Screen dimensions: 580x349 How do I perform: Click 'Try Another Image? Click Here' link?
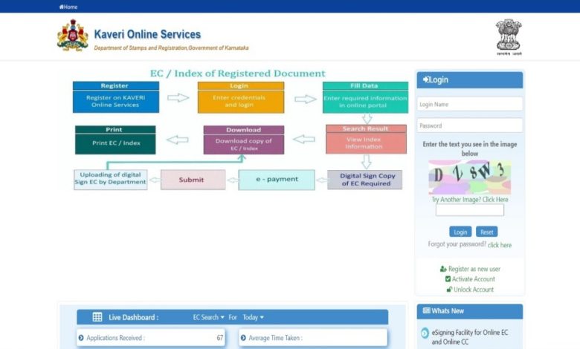click(470, 200)
